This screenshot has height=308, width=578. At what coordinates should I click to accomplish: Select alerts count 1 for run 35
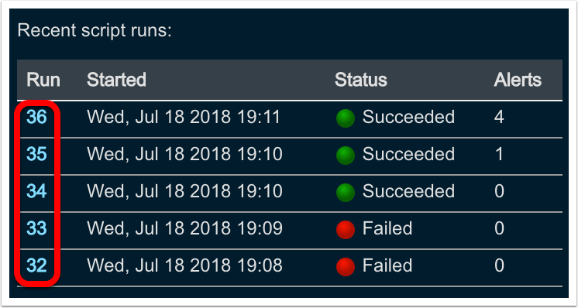[x=499, y=154]
